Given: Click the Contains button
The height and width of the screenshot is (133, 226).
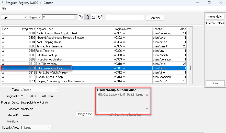Looking at the screenshot, I should click(x=155, y=18).
